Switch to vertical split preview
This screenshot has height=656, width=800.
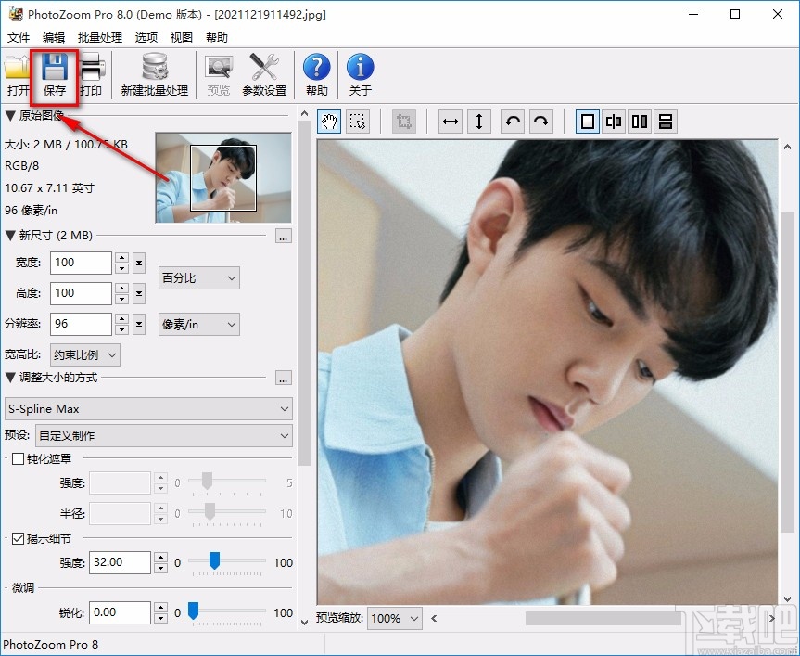click(x=613, y=122)
